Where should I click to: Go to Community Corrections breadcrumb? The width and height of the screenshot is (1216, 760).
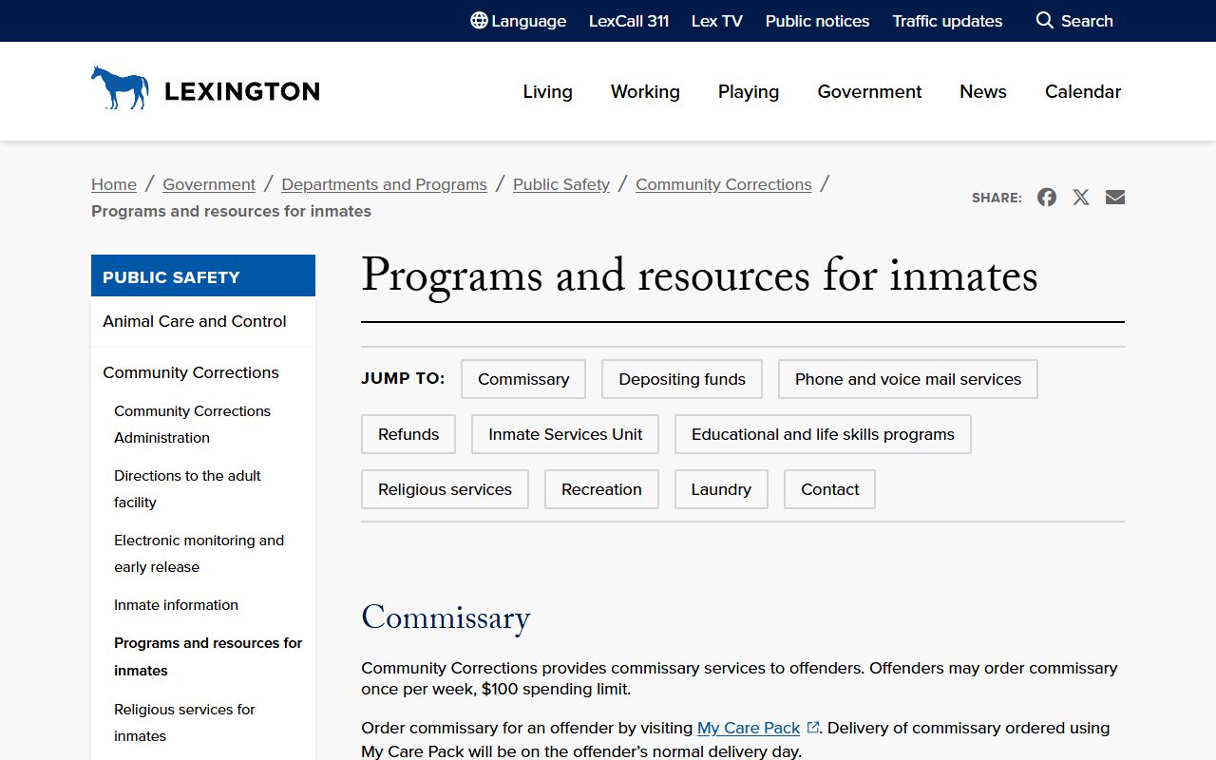tap(724, 184)
